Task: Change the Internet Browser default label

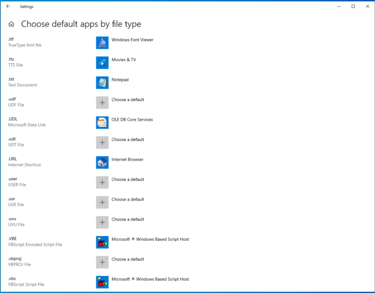Action: [127, 159]
